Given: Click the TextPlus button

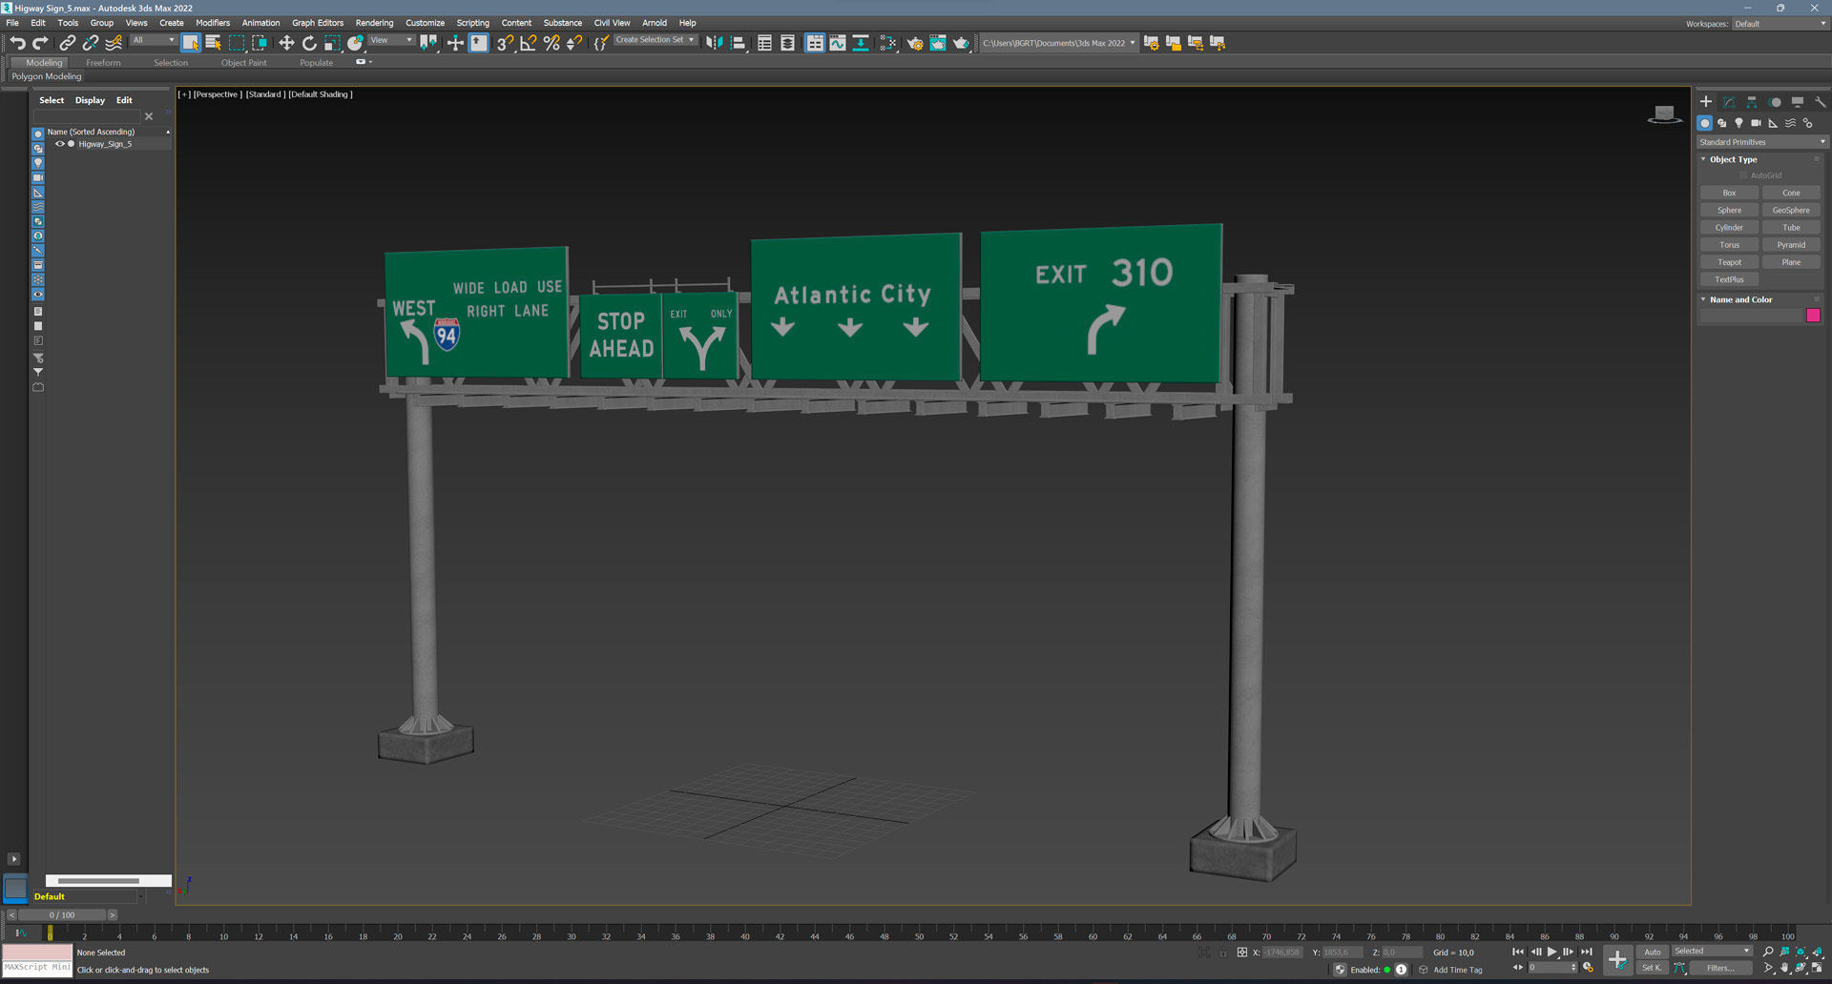Looking at the screenshot, I should point(1729,279).
